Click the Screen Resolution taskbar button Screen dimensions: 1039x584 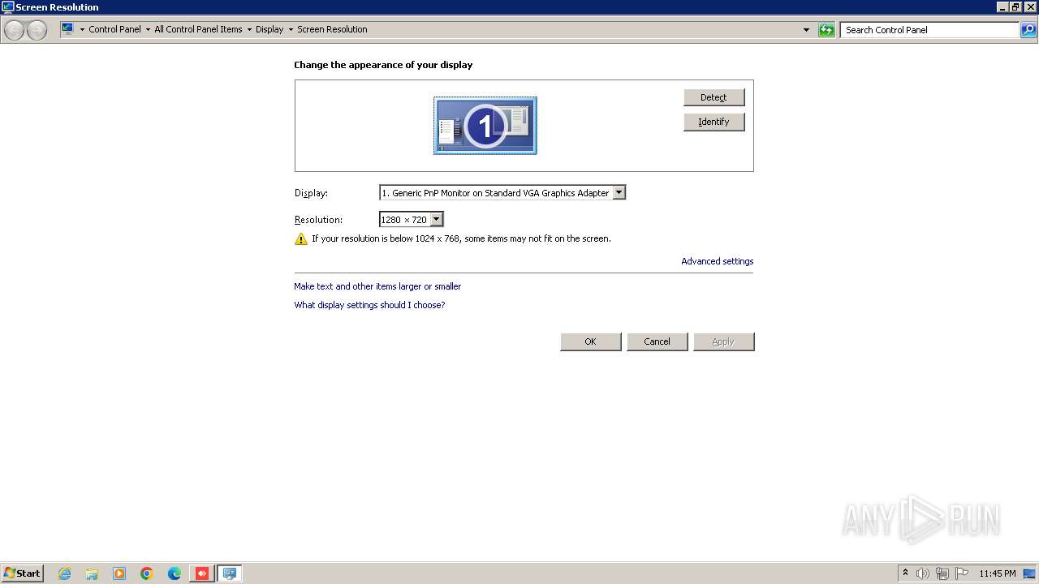(x=230, y=573)
